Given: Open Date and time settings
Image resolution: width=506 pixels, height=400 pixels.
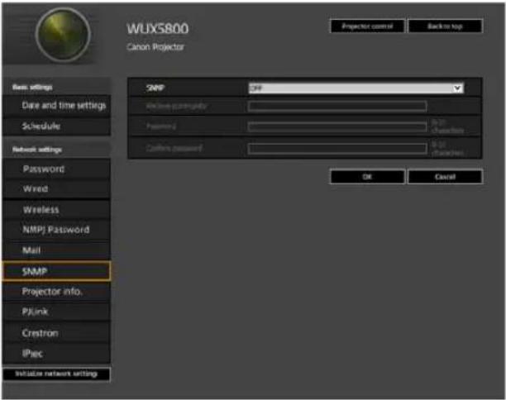Looking at the screenshot, I should coord(56,106).
